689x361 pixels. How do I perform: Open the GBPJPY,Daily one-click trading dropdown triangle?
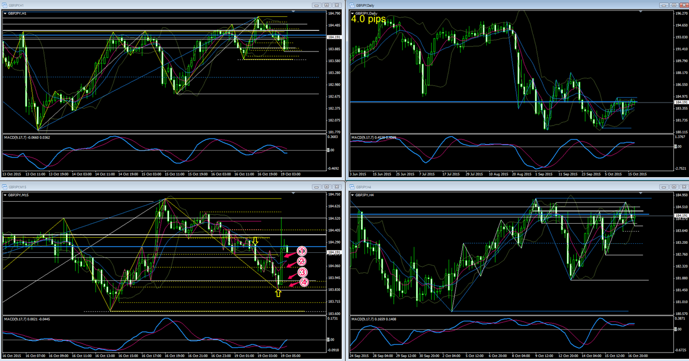point(353,12)
